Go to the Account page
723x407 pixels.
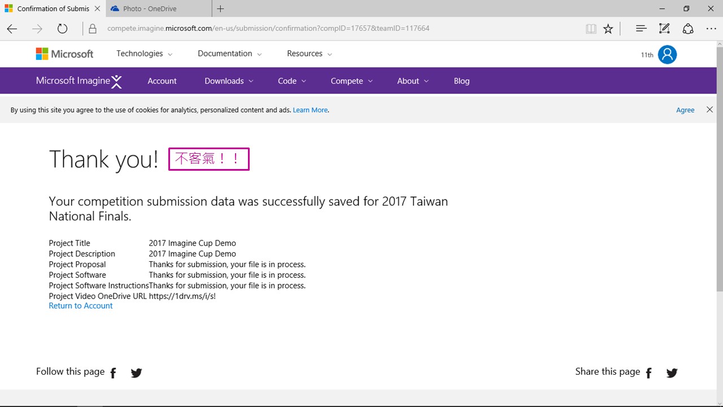tap(162, 81)
